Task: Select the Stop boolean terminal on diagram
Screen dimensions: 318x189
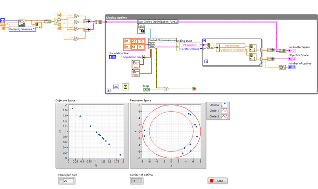Action: (x=146, y=90)
